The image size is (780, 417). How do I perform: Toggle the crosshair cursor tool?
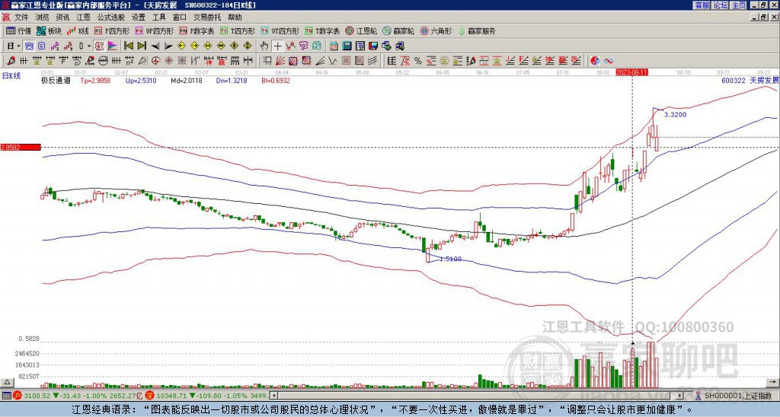(x=277, y=46)
